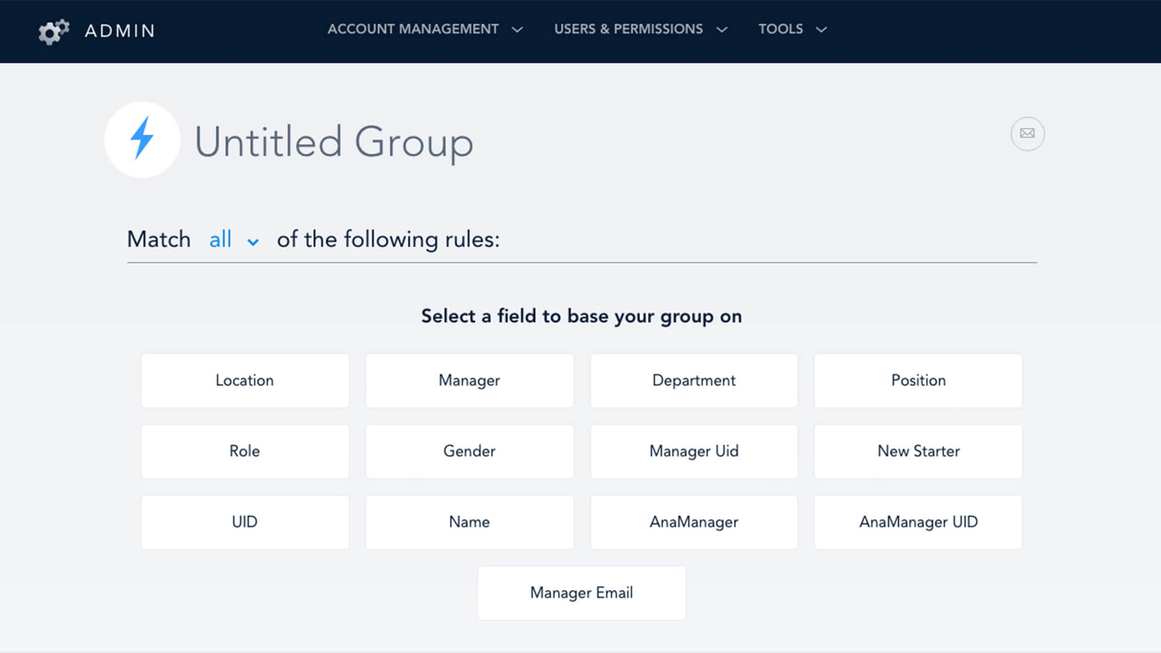The width and height of the screenshot is (1161, 653).
Task: Click the admin gears logo icon
Action: tap(54, 31)
